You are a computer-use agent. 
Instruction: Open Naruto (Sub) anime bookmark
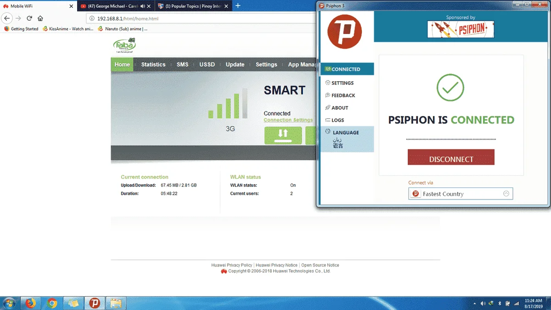pos(123,29)
